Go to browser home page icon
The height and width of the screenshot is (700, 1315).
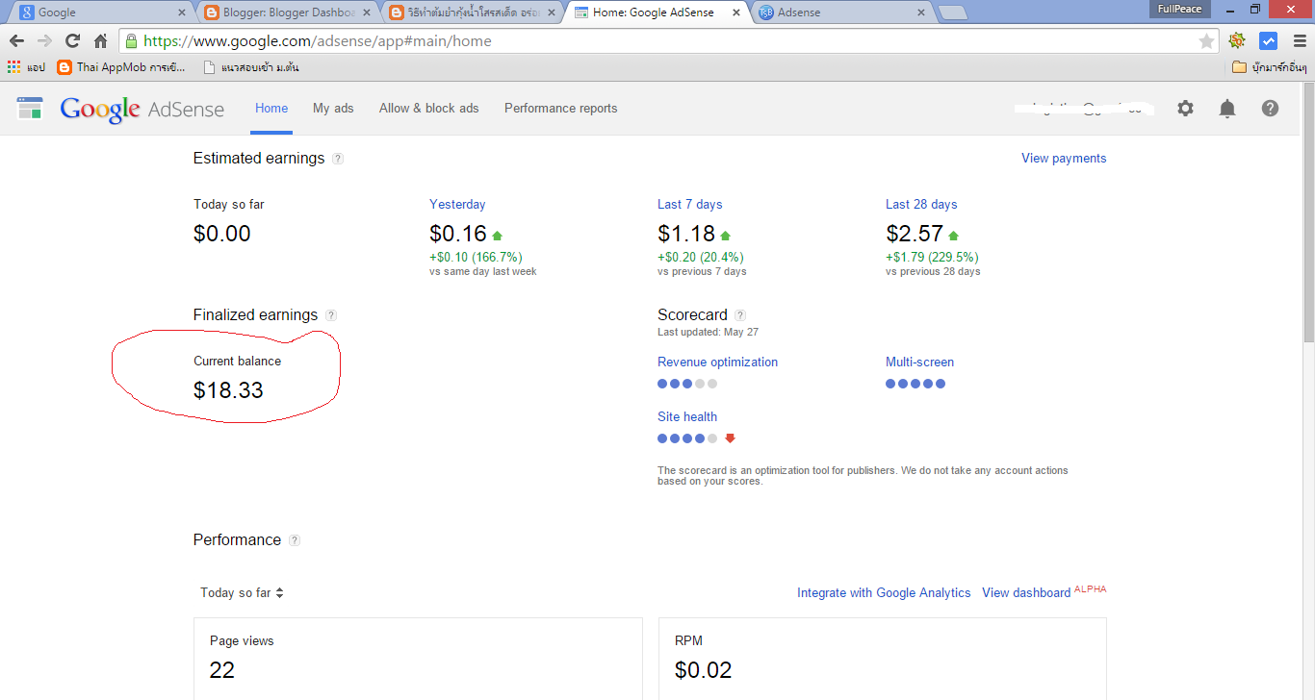coord(100,41)
